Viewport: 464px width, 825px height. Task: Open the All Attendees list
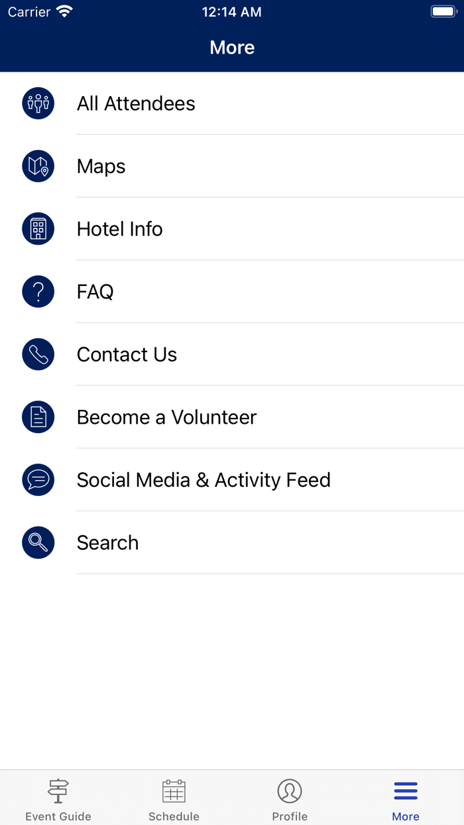(136, 103)
